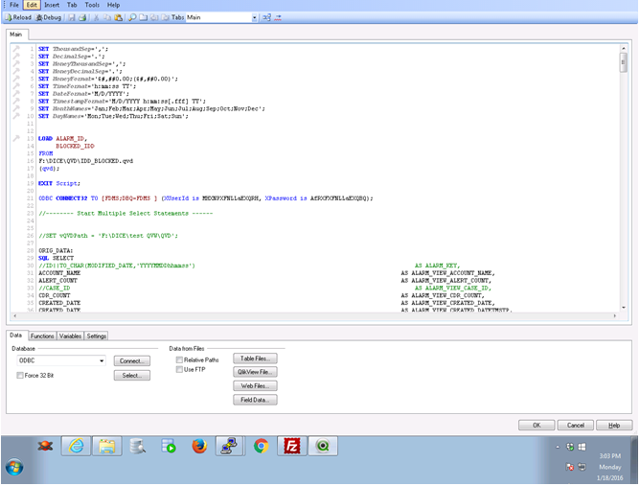Screen dimensions: 640x486
Task: Launch Firefox from the taskbar
Action: (x=199, y=446)
